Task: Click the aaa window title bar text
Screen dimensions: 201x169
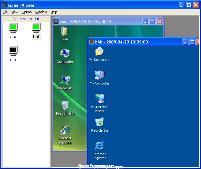Action: [x=85, y=21]
